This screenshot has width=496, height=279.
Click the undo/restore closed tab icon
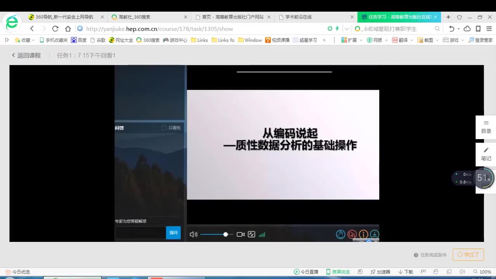tap(451, 29)
